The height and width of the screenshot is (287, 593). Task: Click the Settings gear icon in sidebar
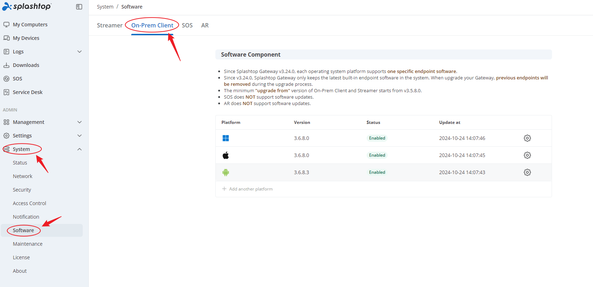tap(6, 136)
